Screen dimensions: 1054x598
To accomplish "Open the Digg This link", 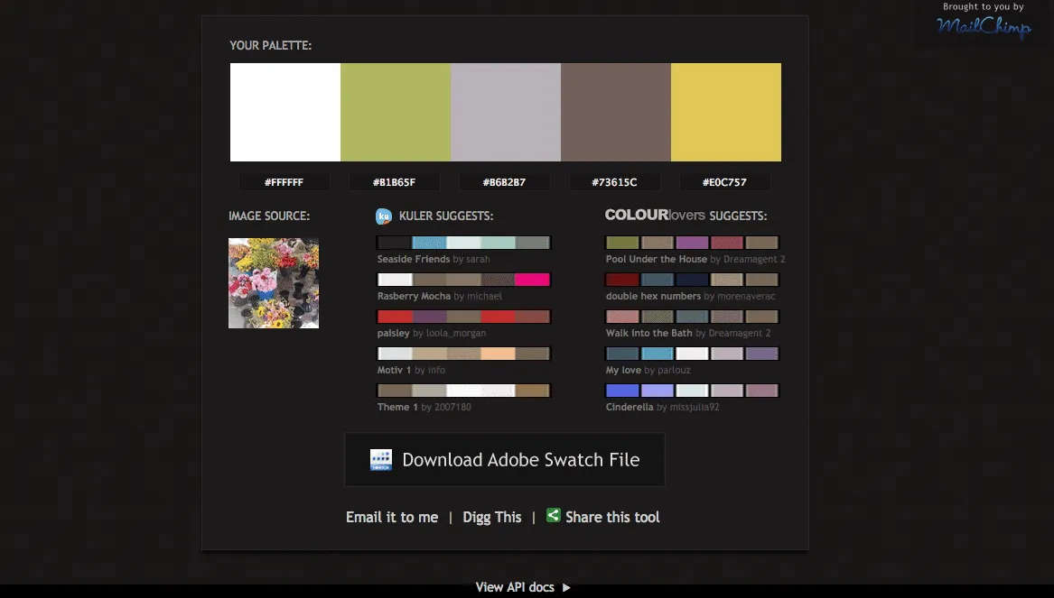I will pyautogui.click(x=492, y=517).
